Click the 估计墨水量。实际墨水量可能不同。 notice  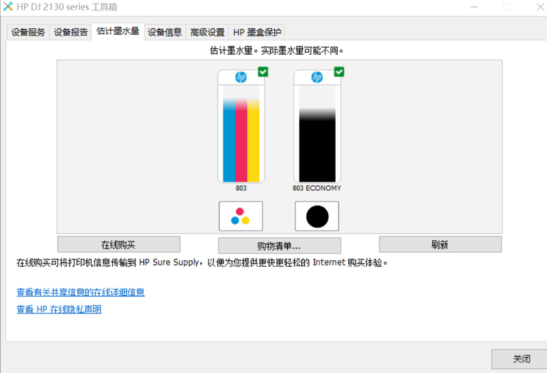click(x=277, y=51)
